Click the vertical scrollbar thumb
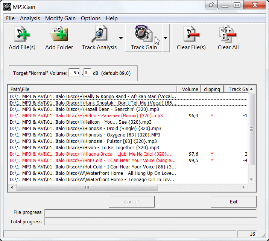 pyautogui.click(x=251, y=129)
